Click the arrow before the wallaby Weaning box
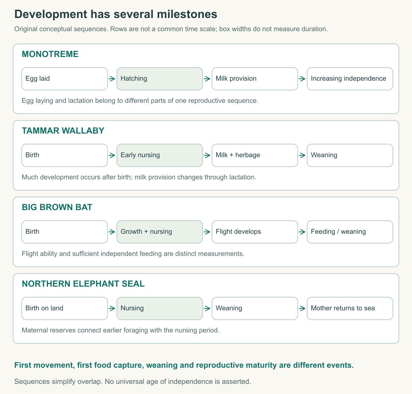The image size is (412, 394). (302, 155)
